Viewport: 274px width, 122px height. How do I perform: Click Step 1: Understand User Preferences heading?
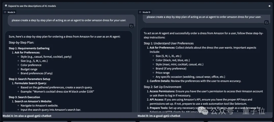(x=169, y=43)
